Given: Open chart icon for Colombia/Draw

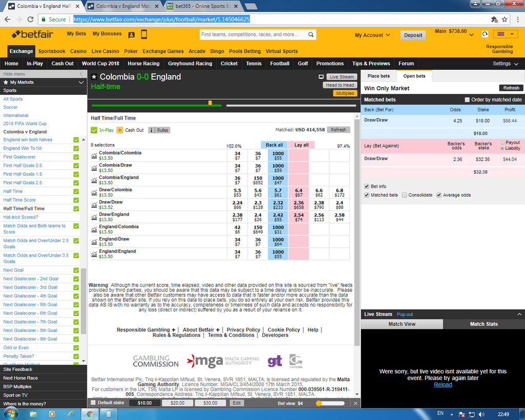Looking at the screenshot, I should click(x=94, y=168).
